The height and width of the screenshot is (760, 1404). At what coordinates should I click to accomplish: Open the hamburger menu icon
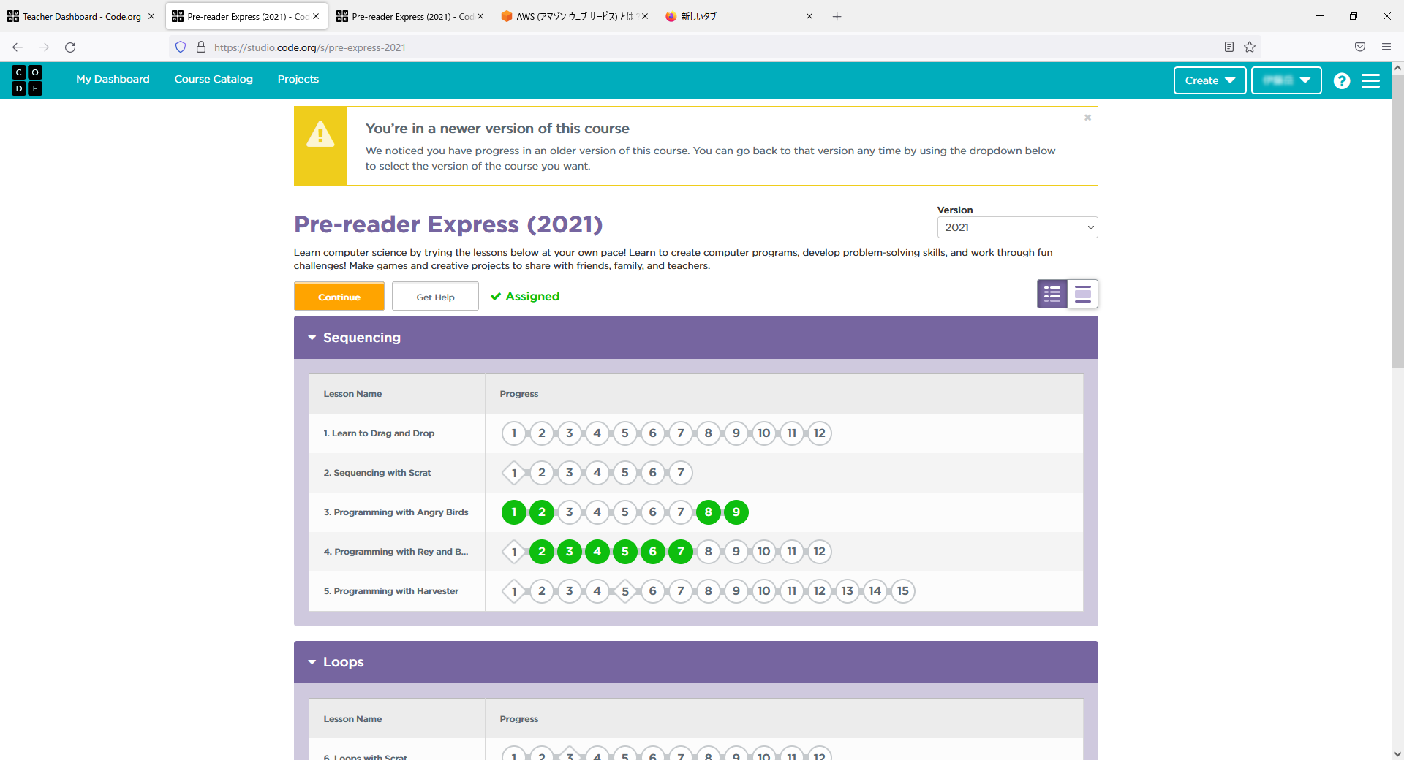click(x=1370, y=80)
